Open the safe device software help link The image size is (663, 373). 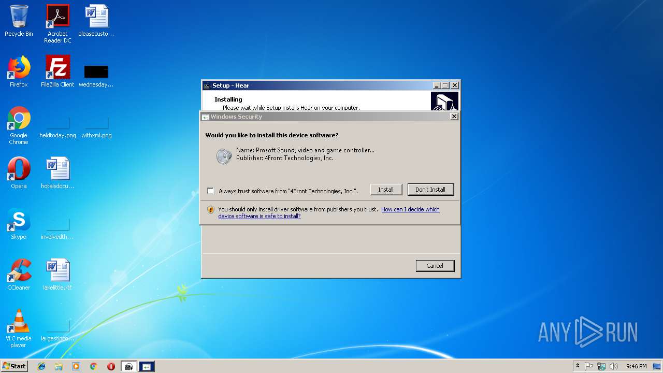329,212
